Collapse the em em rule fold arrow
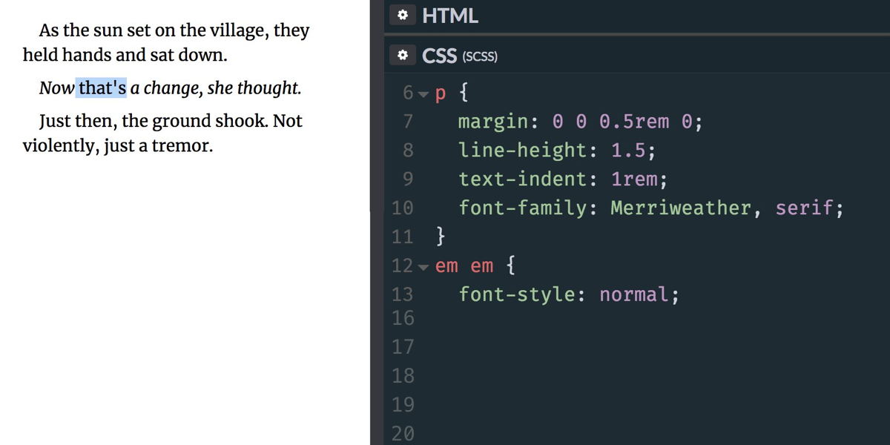 click(423, 267)
